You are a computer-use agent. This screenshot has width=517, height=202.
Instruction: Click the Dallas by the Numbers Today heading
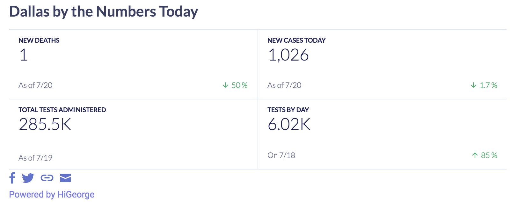pos(104,11)
